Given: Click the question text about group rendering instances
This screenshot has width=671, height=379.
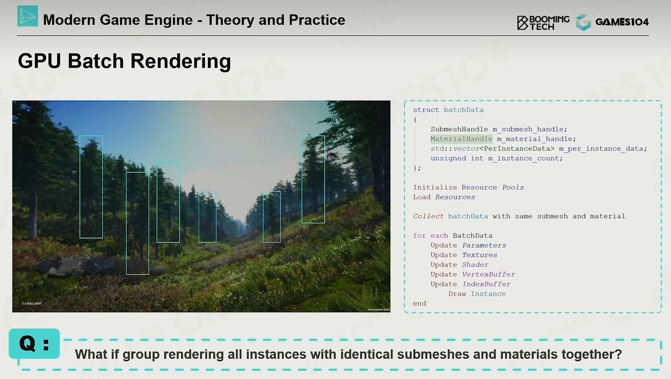Looking at the screenshot, I should [x=348, y=354].
